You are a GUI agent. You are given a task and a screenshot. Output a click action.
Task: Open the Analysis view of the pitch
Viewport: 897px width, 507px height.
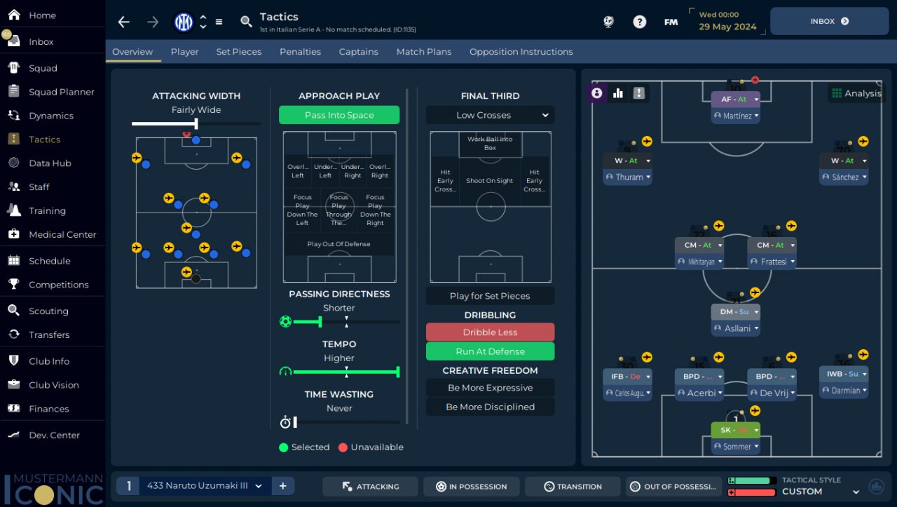pos(856,93)
